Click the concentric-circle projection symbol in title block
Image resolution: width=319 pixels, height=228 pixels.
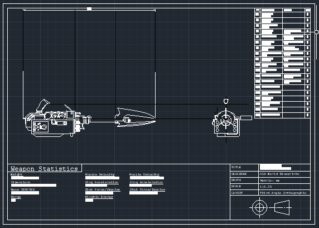tap(259, 208)
